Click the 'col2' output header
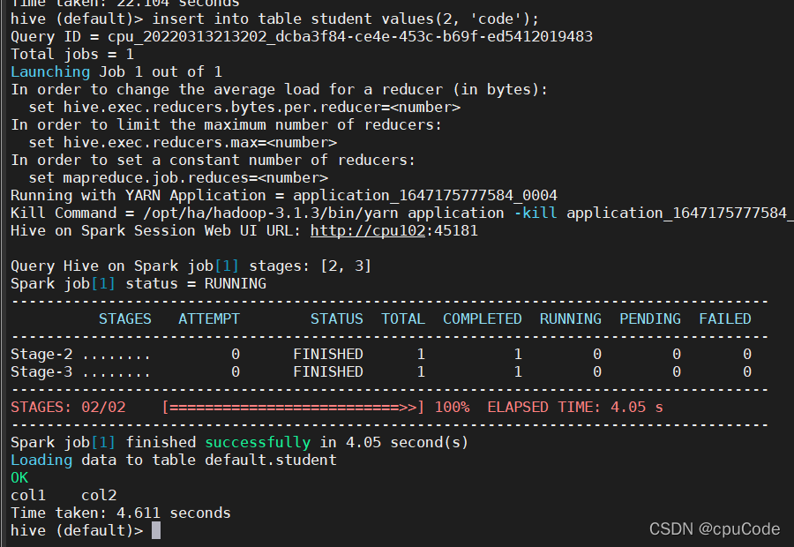Screen dimensions: 794x547 [x=99, y=495]
